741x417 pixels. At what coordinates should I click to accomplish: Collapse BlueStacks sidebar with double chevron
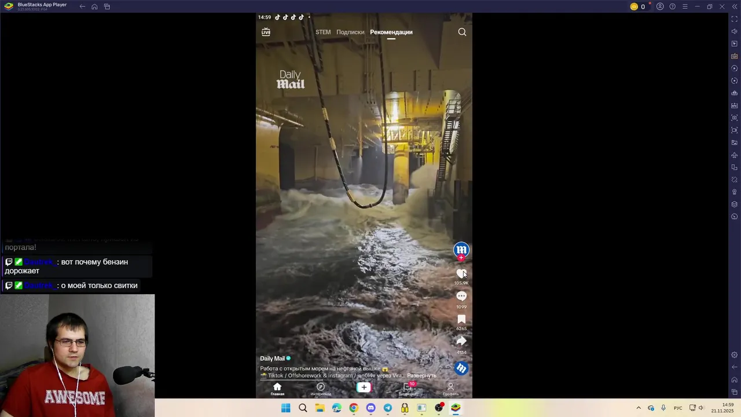coord(735,6)
